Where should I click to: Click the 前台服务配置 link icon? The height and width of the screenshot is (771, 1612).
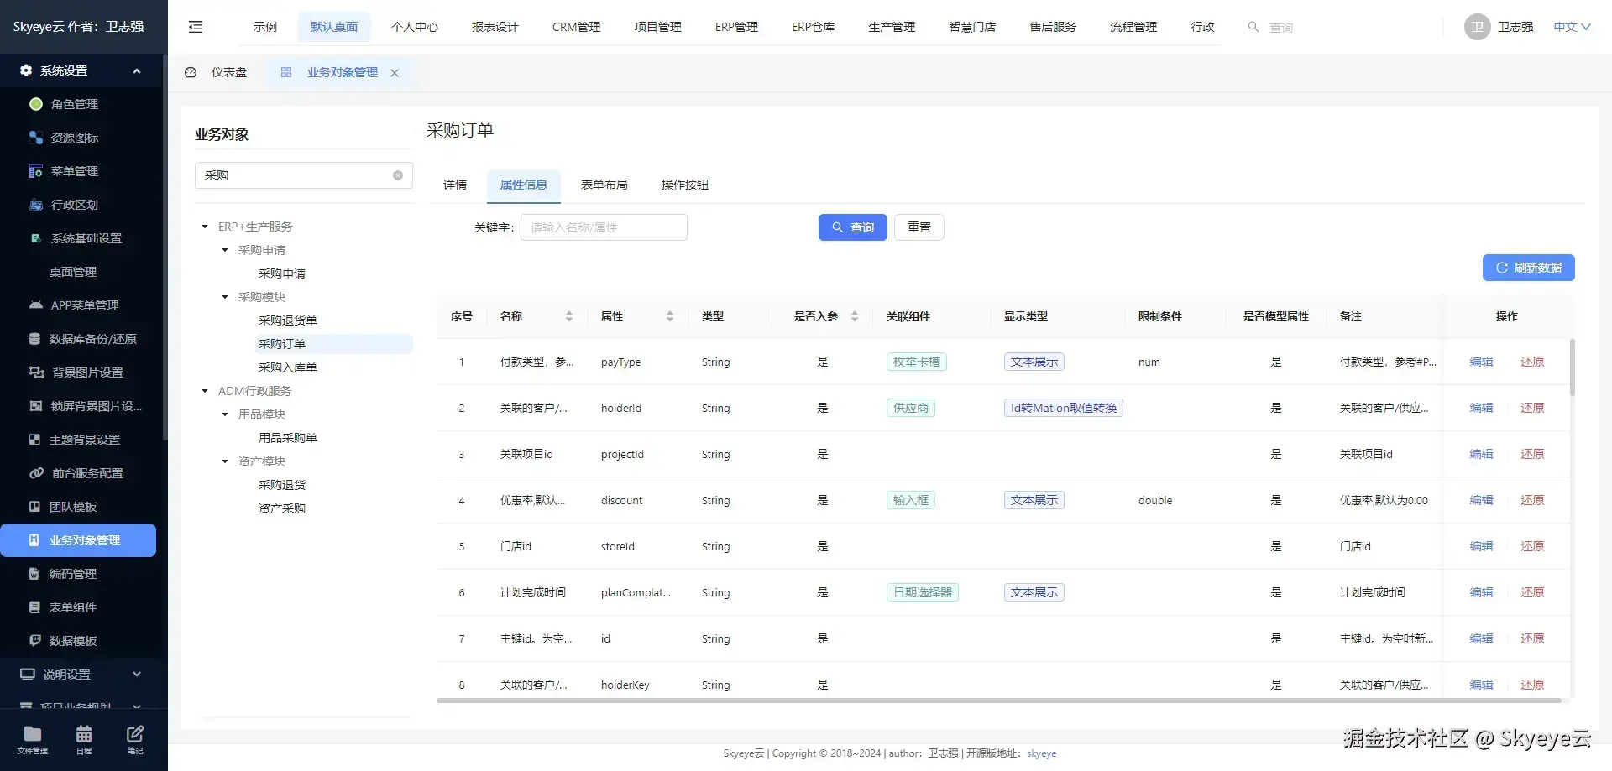tap(37, 473)
